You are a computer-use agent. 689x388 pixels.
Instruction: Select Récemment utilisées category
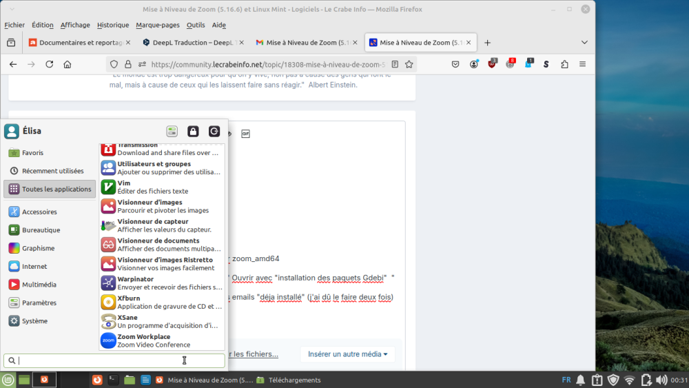(49, 170)
